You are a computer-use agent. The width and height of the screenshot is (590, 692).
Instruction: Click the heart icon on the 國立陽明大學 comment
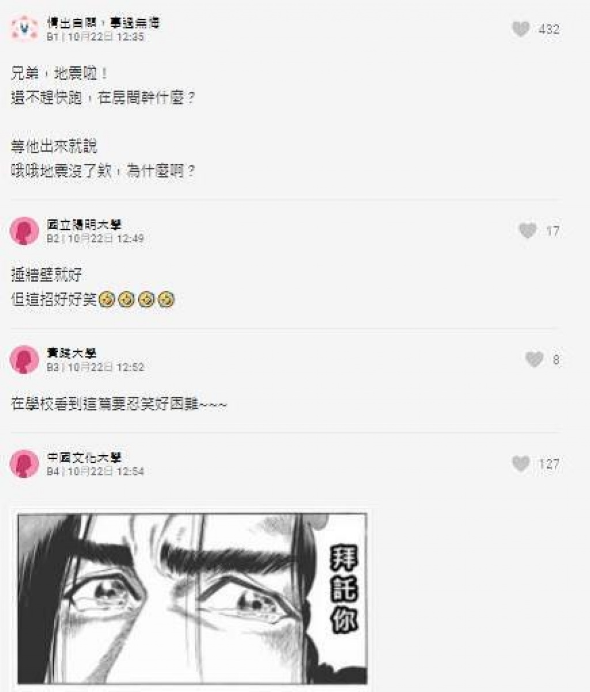click(527, 231)
